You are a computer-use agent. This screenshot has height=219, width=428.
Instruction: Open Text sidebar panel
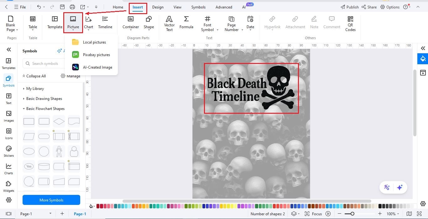pyautogui.click(x=8, y=99)
